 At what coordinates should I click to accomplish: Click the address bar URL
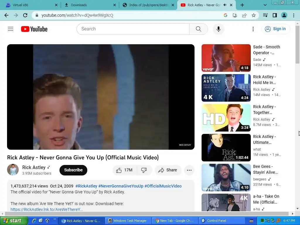pyautogui.click(x=77, y=15)
